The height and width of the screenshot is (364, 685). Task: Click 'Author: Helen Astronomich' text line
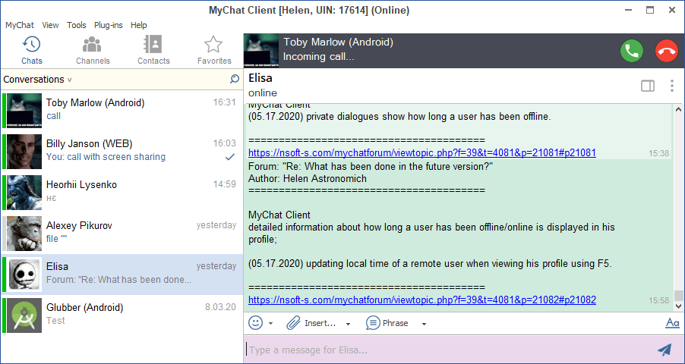(308, 178)
